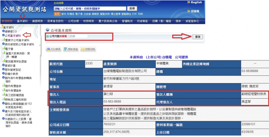
Task: Click the ETF quick link
Action: [x=134, y=14]
